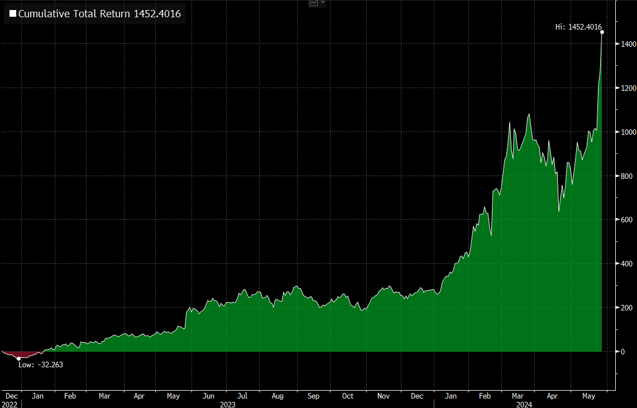Click the Low: -32.263 label
This screenshot has width=637, height=408.
click(41, 365)
